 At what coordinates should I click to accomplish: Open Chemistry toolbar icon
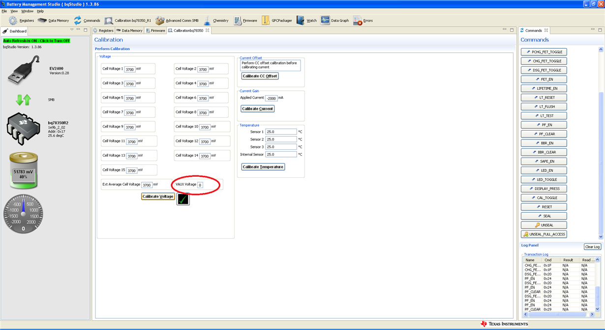coord(215,21)
